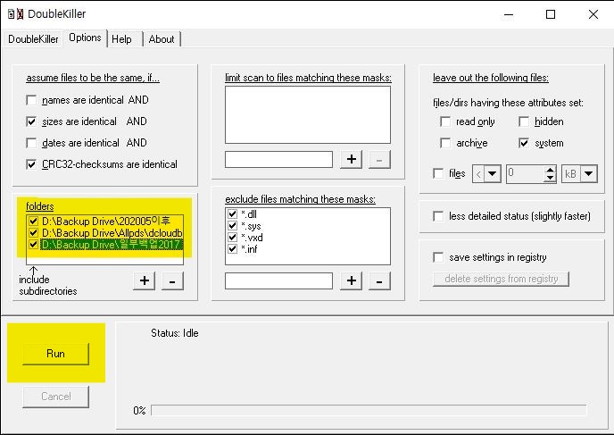Click the Cancel button
The height and width of the screenshot is (435, 614).
[x=55, y=397]
